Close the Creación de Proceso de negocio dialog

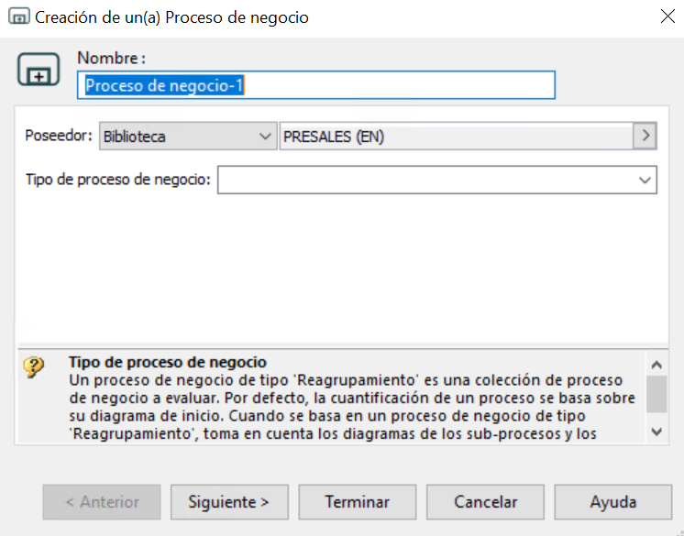point(667,16)
